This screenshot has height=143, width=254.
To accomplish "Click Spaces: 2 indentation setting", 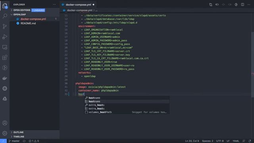I will pos(208,141).
